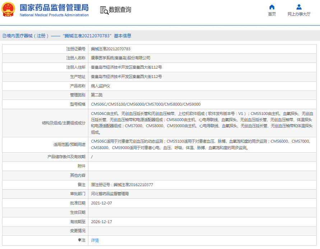Click the 其他内容 label
Image resolution: width=320 pixels, height=249 pixels.
[x=78, y=175]
